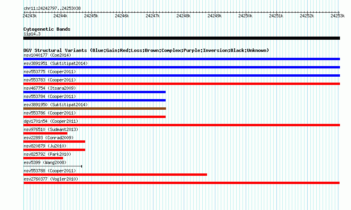Click the 24247k ruler tick label
351x210 pixels.
153,16
